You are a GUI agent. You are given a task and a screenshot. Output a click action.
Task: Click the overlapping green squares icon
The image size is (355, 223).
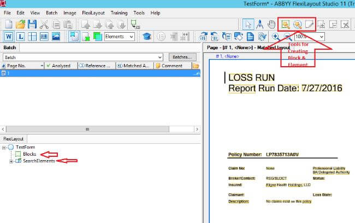tap(98, 37)
